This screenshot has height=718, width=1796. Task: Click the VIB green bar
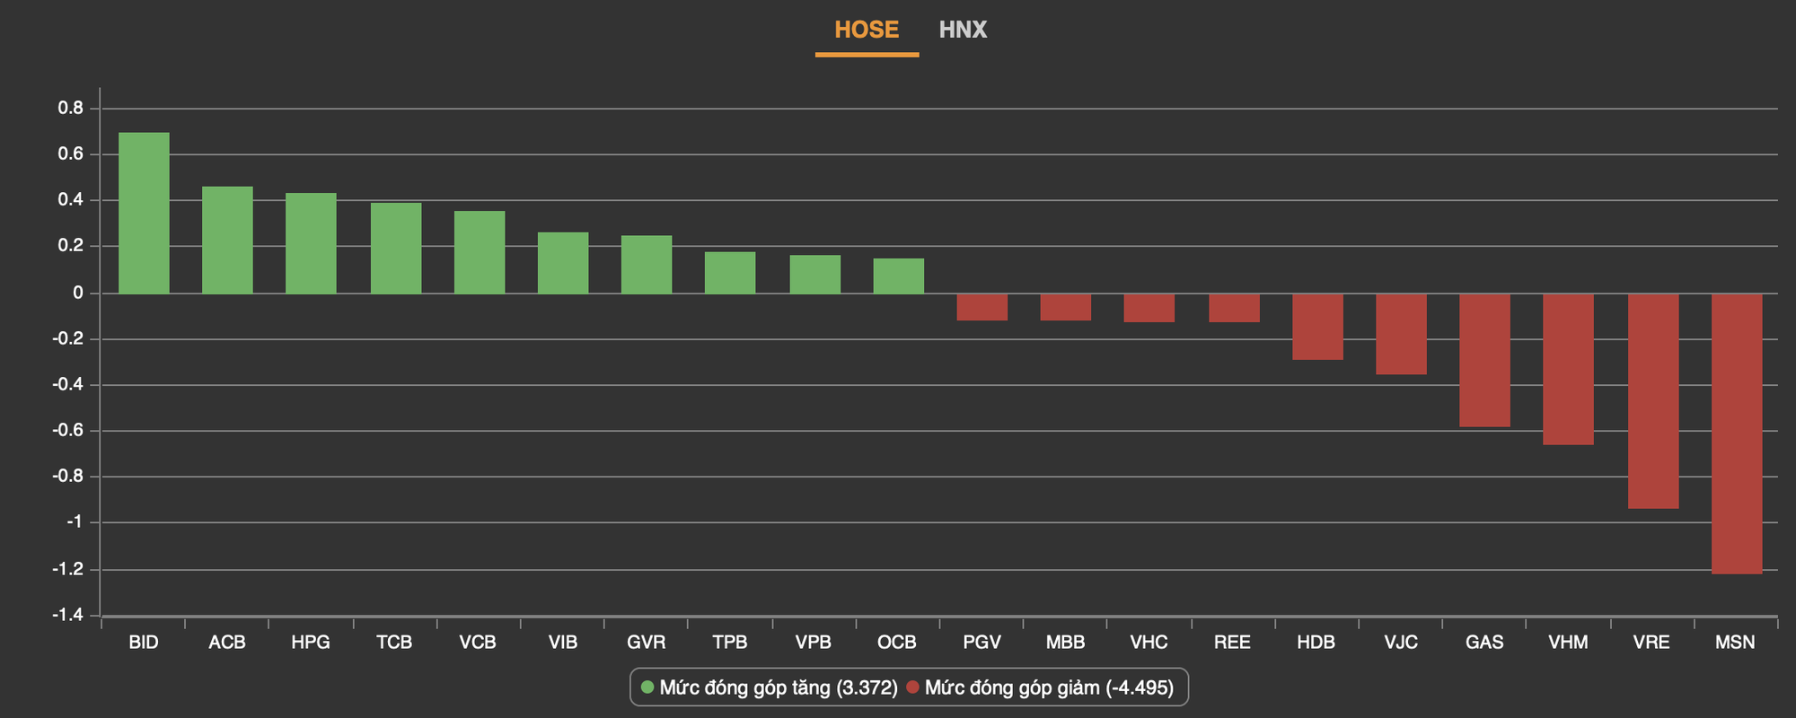(563, 263)
